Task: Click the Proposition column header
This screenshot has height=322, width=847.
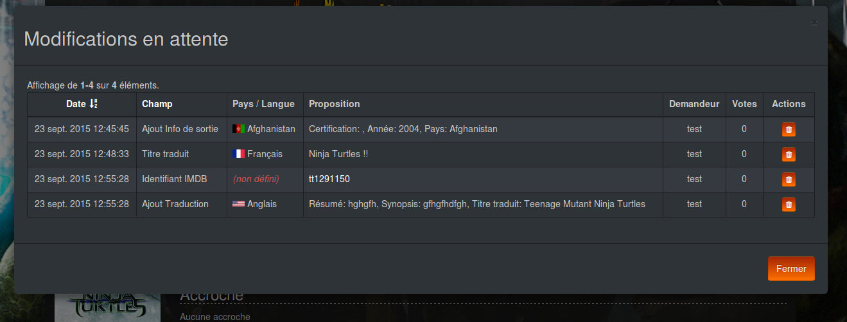Action: pos(335,104)
